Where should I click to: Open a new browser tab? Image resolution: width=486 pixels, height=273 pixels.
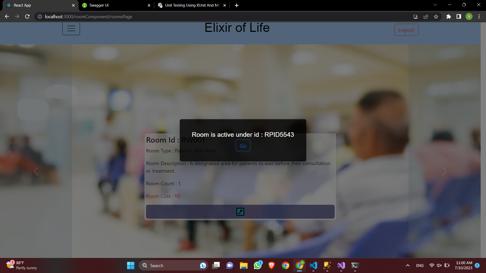[x=236, y=5]
